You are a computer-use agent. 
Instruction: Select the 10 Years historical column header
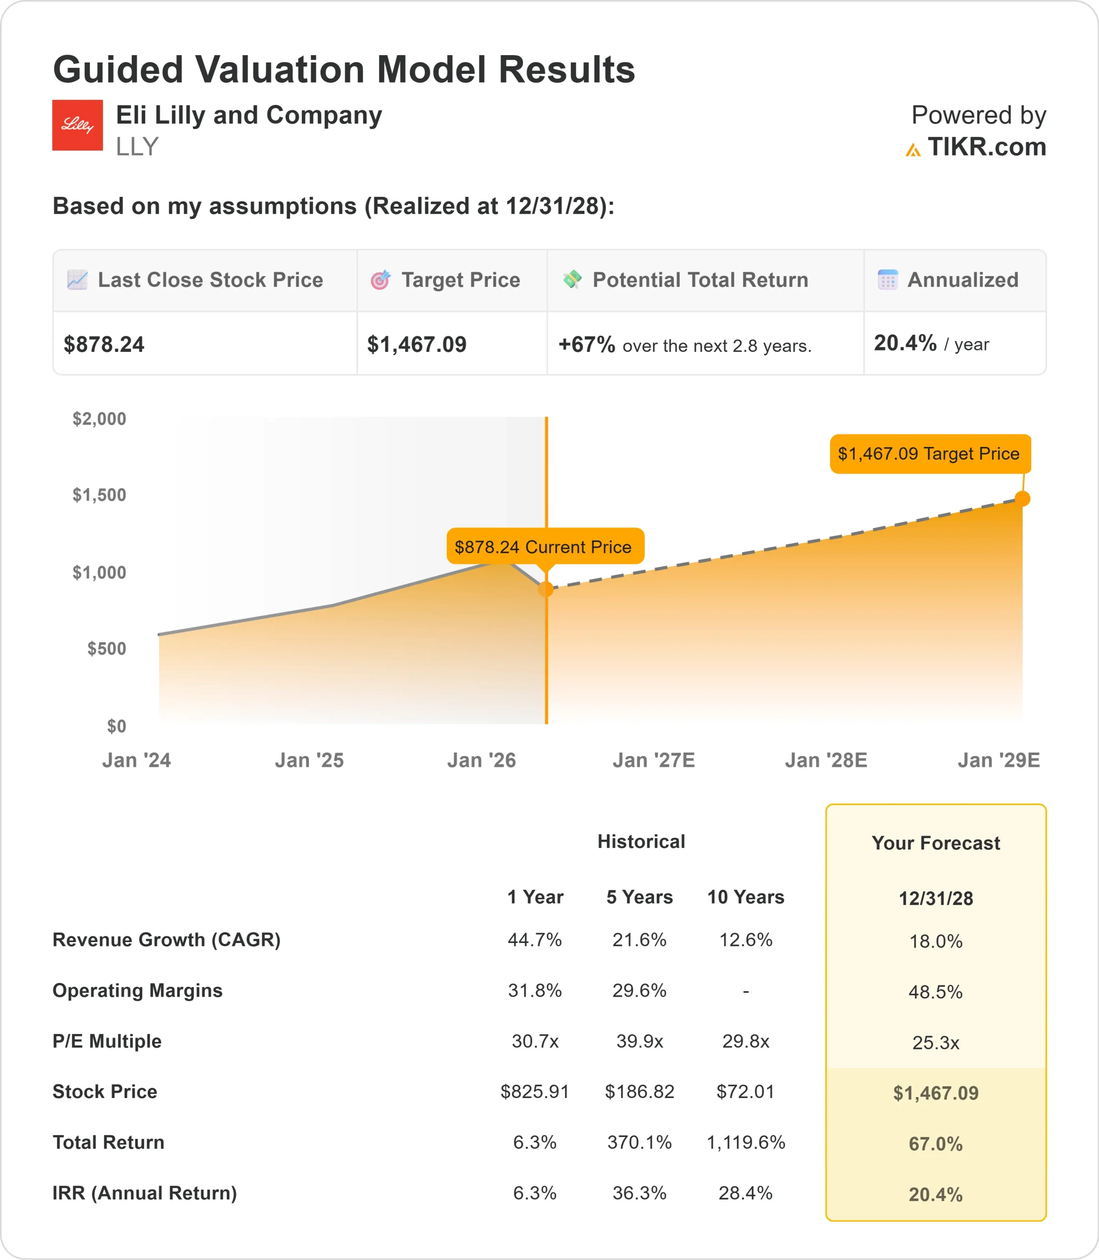point(746,897)
